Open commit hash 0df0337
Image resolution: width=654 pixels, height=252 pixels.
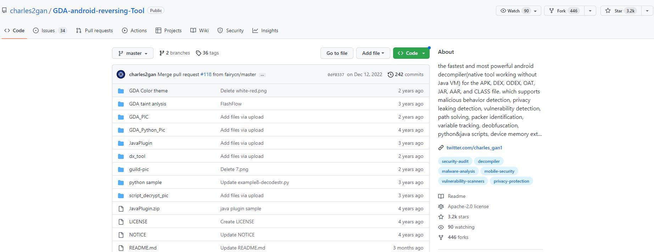tap(336, 75)
